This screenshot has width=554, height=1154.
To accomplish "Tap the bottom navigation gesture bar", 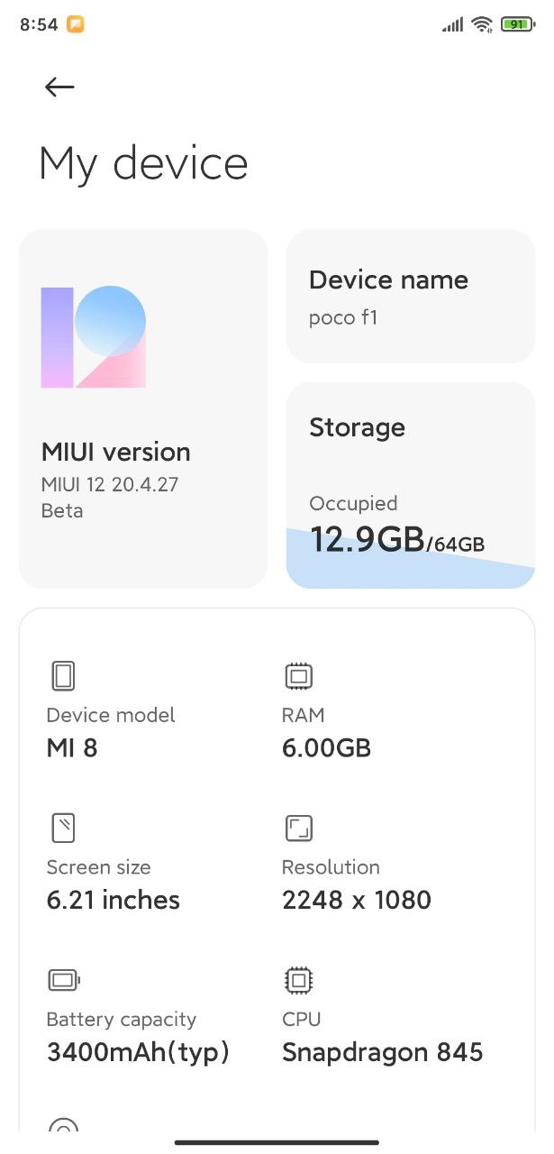I will [277, 1142].
